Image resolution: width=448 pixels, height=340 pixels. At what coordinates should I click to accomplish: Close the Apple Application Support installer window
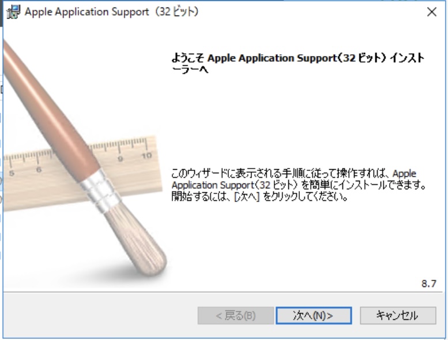click(432, 12)
